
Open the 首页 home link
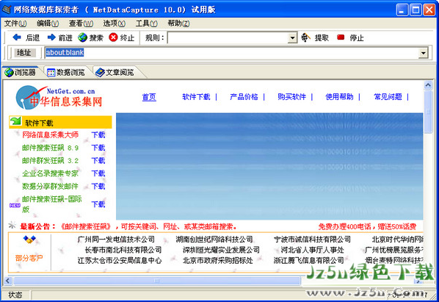[149, 97]
